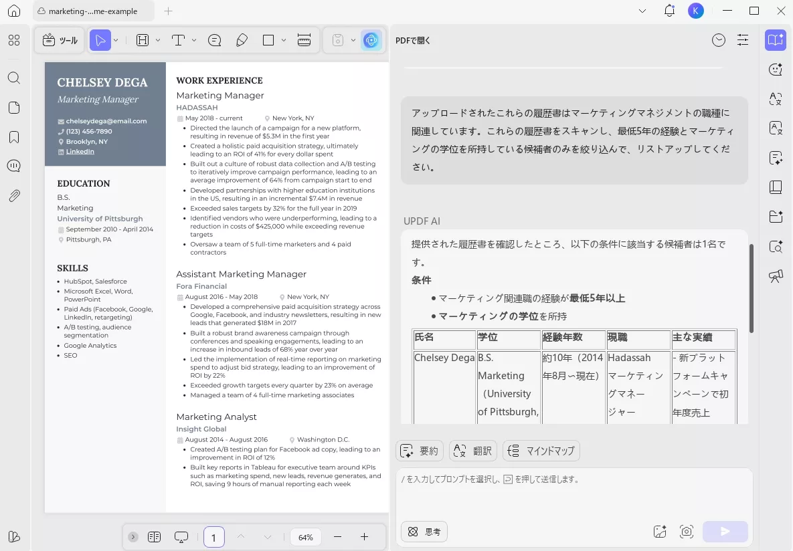Open the text tool dropdown arrow

[193, 40]
